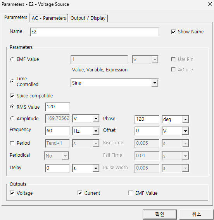This screenshot has height=220, width=214.
Task: Enable the Period checkbox
Action: tap(12, 143)
